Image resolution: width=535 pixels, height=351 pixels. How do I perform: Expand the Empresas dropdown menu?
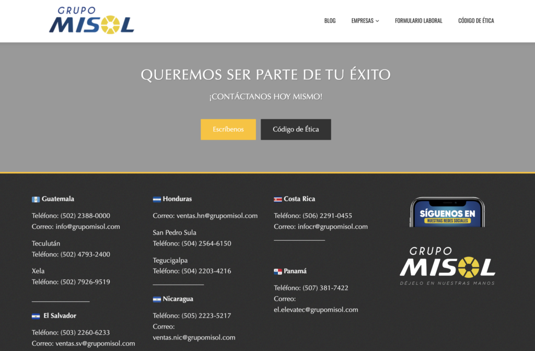click(365, 21)
